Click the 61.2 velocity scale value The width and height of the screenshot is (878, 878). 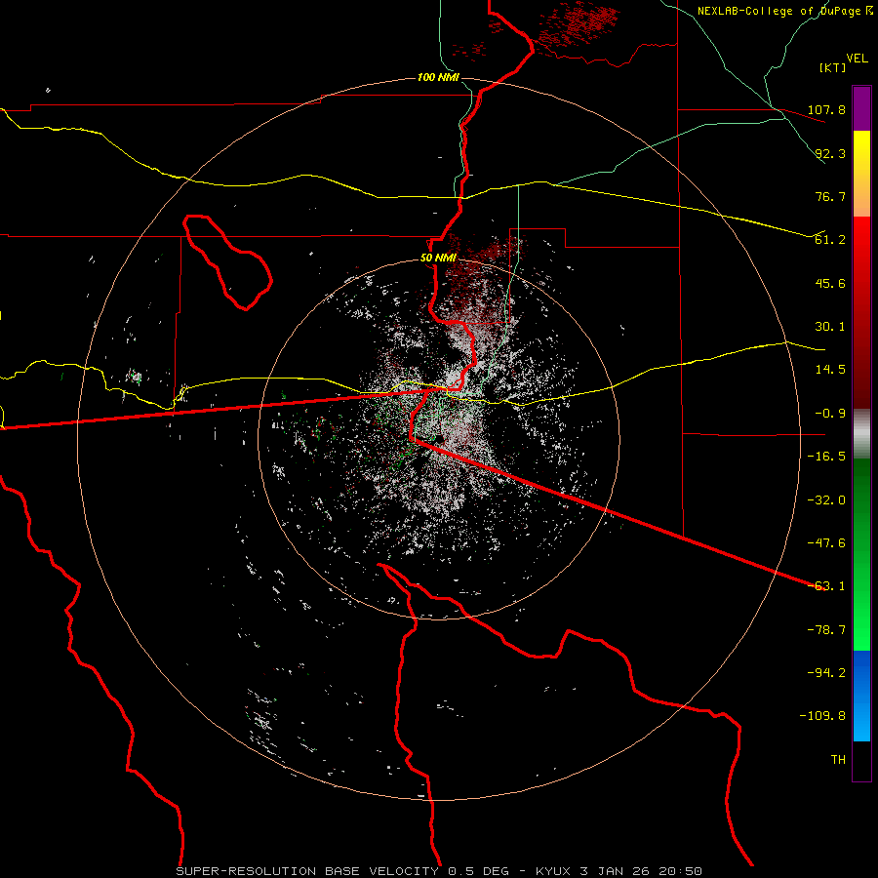tap(830, 240)
